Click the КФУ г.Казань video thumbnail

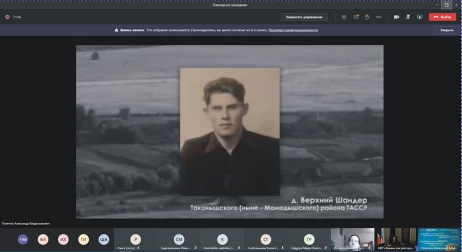tap(396, 239)
